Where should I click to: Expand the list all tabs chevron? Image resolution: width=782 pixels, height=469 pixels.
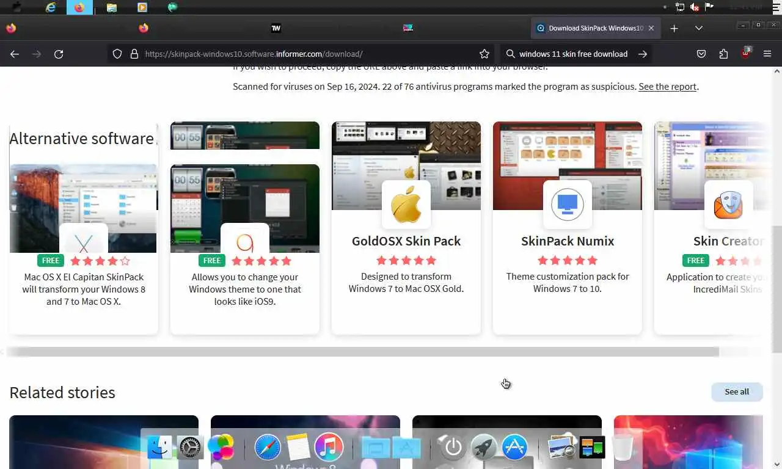[699, 28]
